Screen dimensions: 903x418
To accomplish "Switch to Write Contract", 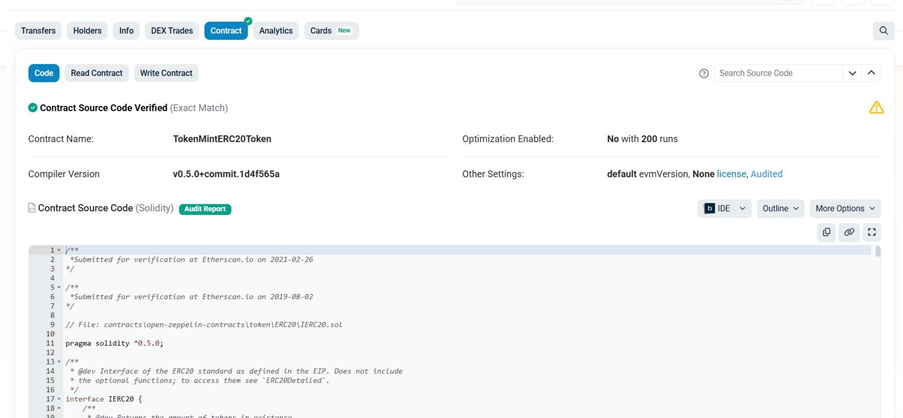I will coord(166,73).
